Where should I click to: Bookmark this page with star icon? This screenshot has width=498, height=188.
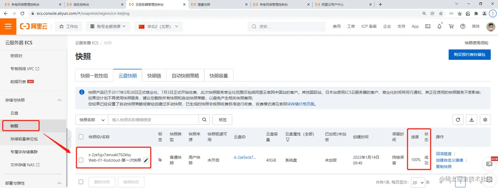click(441, 13)
